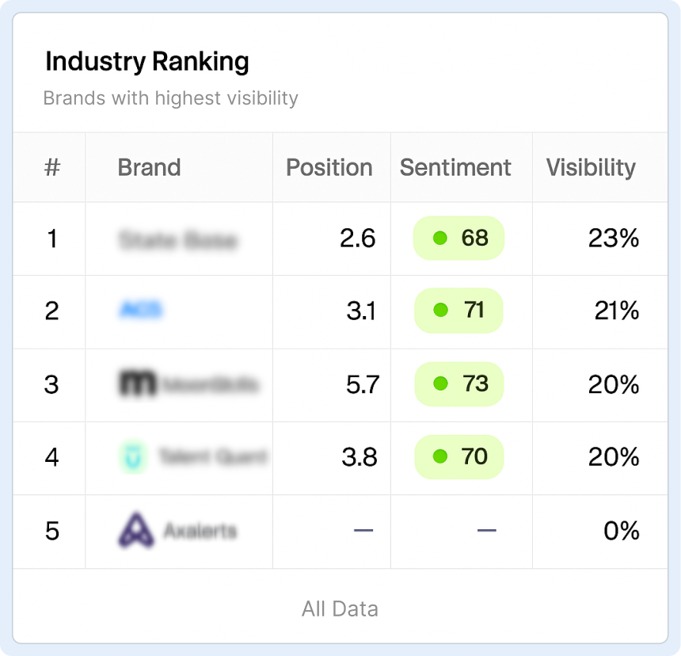Click the # rank column header
The width and height of the screenshot is (681, 656).
(x=52, y=168)
